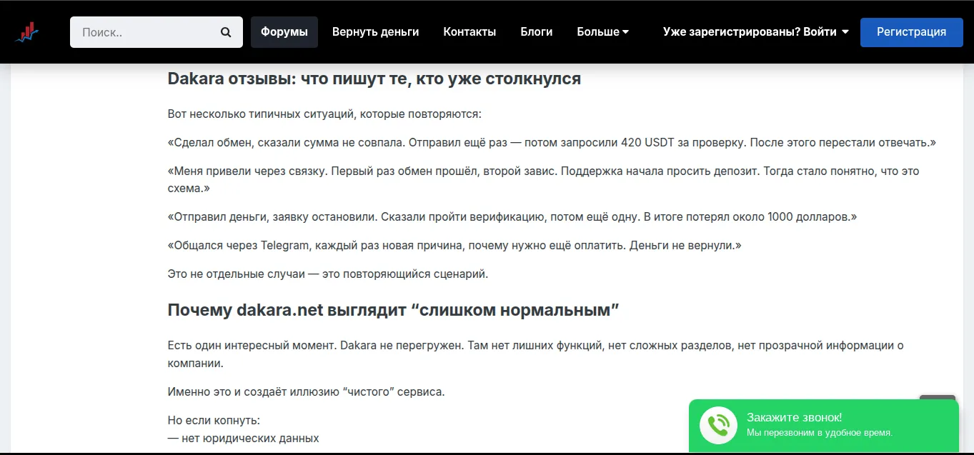Image resolution: width=974 pixels, height=455 pixels.
Task: Click the review quote about Telegram communication
Action: 454,245
